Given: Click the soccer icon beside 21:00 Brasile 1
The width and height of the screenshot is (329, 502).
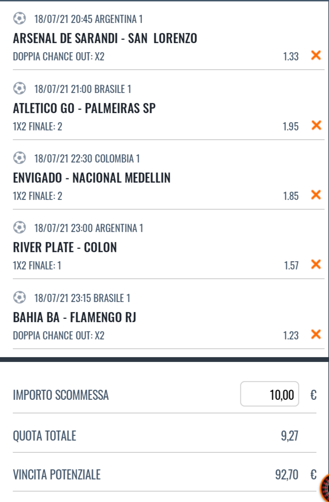Looking at the screenshot, I should coord(20,89).
